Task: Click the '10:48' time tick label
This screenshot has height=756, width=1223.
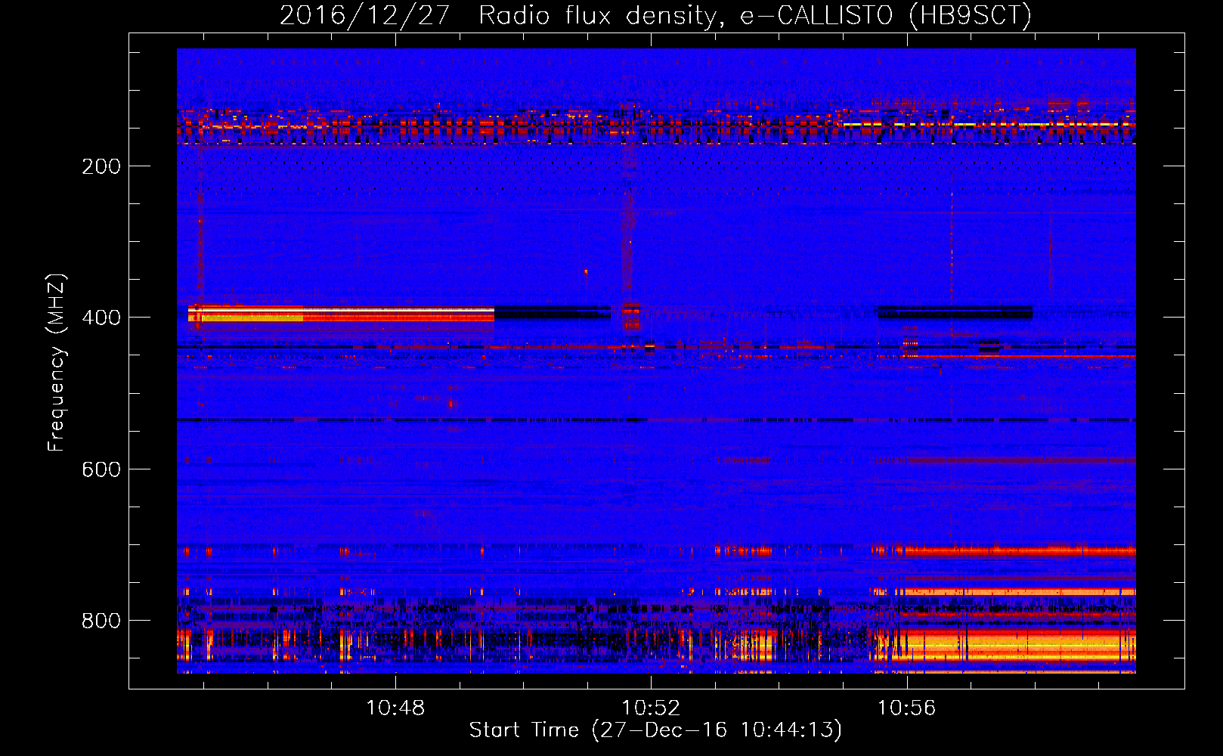Action: point(395,708)
